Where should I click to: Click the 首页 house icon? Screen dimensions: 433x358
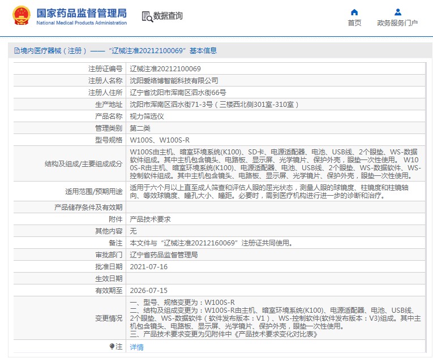point(354,12)
